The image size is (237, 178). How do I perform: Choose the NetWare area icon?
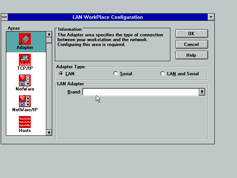(x=25, y=80)
